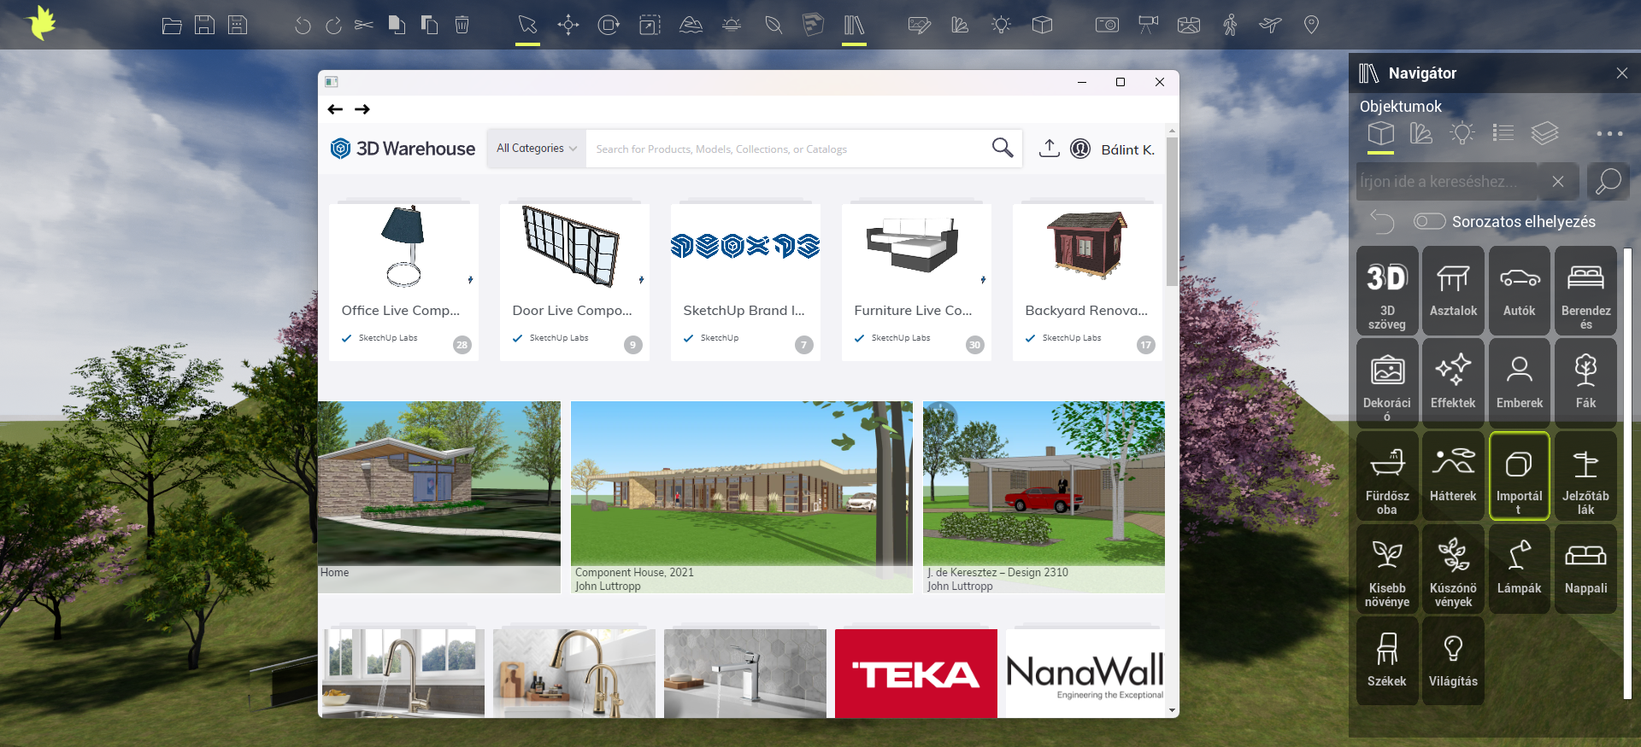Open the Autók category

click(1519, 291)
